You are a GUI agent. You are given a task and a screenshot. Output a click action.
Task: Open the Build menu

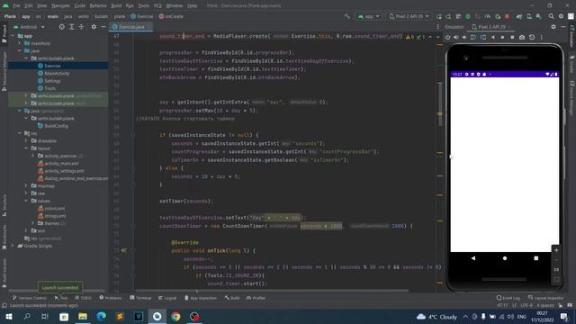pos(116,6)
